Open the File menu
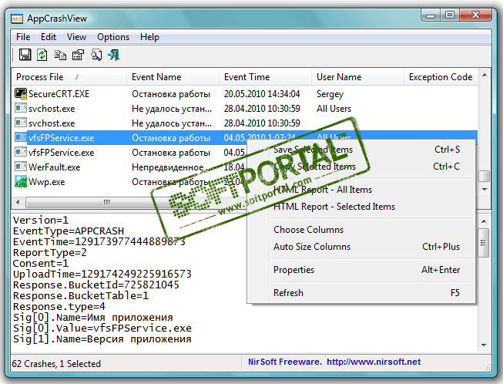 23,37
